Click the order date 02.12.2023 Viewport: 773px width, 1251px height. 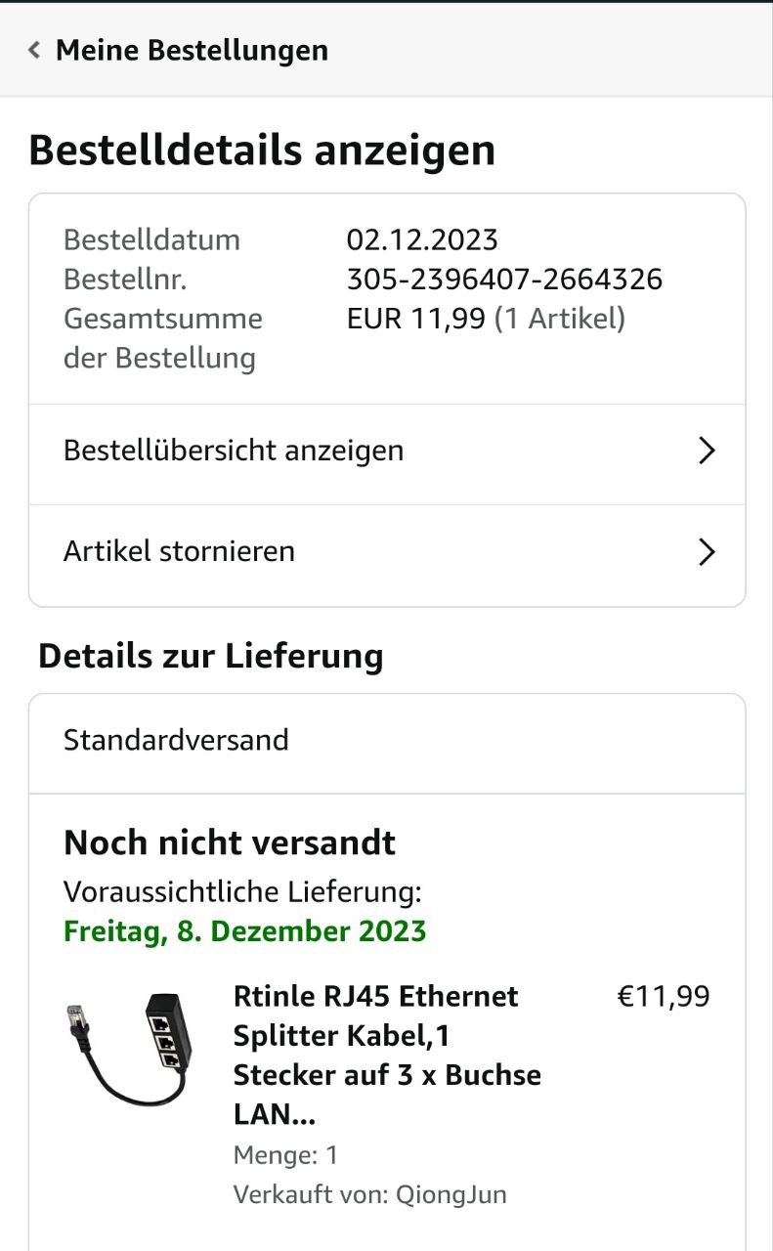coord(422,239)
